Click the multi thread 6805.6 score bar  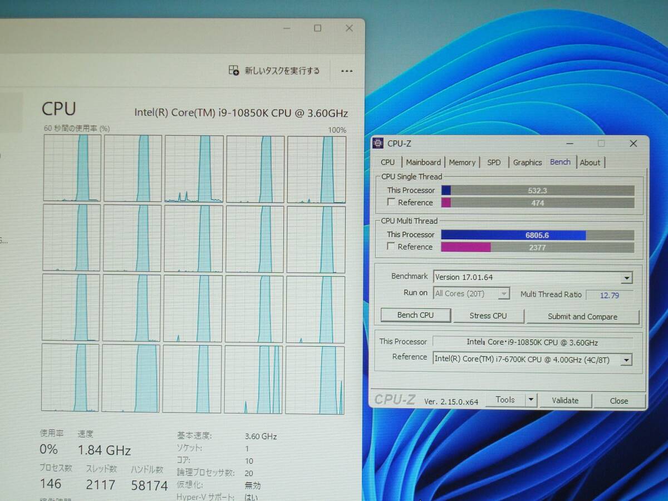pyautogui.click(x=538, y=235)
